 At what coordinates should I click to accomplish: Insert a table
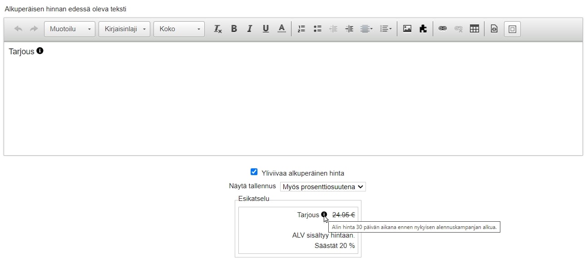pyautogui.click(x=474, y=29)
